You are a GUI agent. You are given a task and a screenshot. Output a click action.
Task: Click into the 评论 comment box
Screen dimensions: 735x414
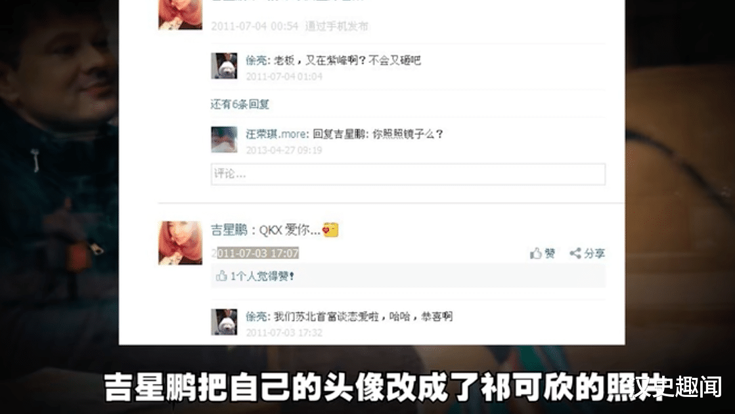click(408, 175)
